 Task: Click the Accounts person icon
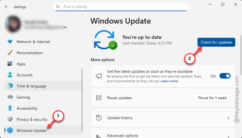[x=10, y=75]
